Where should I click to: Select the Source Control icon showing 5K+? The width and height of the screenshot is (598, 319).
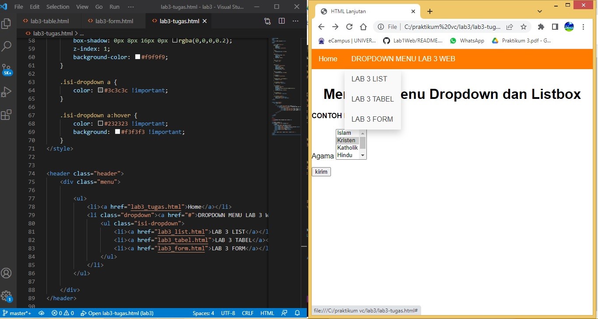(x=7, y=69)
